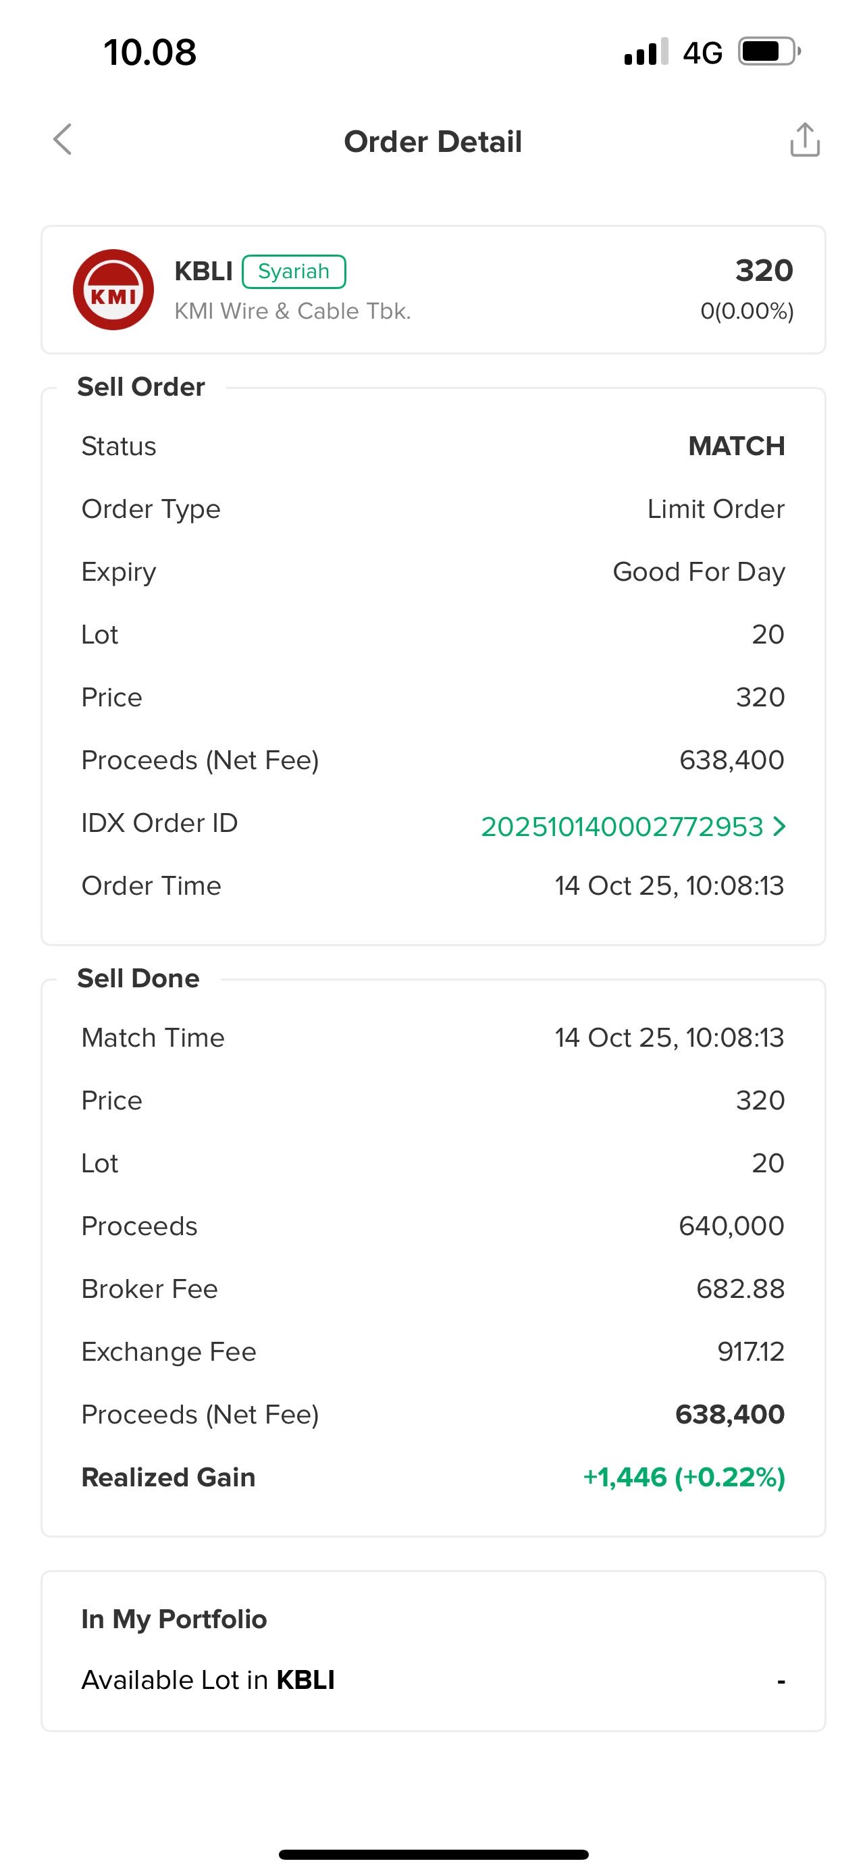The height and width of the screenshot is (1876, 867).
Task: Tap the Syariah badge
Action: [293, 271]
